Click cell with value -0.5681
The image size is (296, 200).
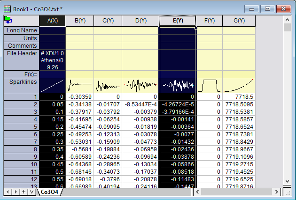pos(80,149)
